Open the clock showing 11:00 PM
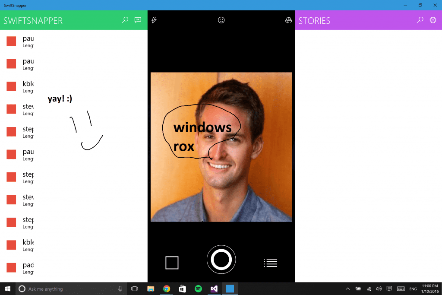This screenshot has height=295, width=442. click(430, 289)
